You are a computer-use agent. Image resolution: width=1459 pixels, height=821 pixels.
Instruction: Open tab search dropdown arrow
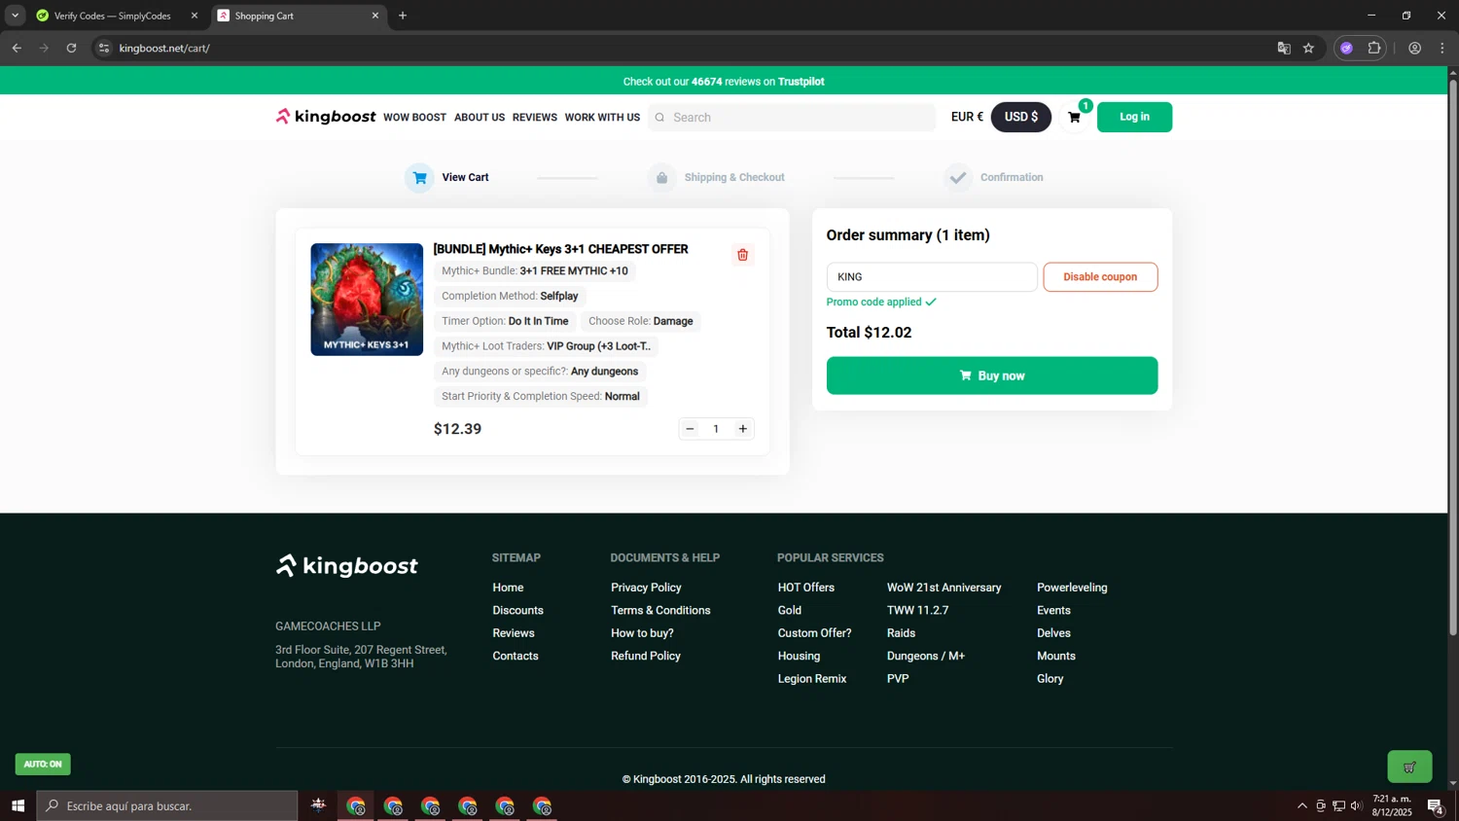[x=15, y=16]
